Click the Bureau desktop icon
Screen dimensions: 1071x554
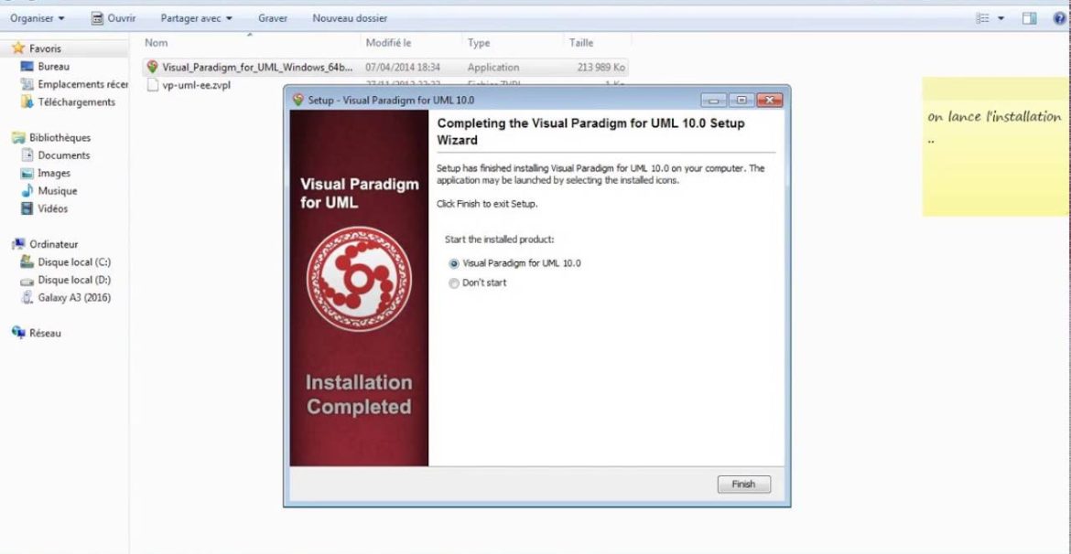[27, 67]
